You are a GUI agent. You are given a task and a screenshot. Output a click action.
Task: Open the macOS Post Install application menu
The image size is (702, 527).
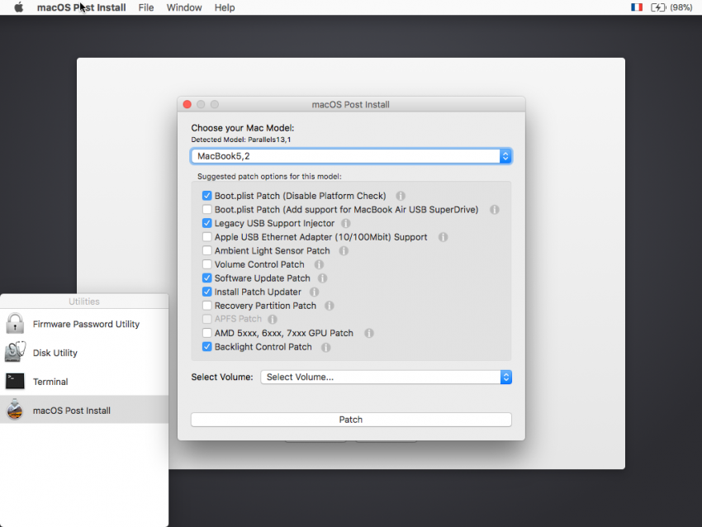[81, 7]
